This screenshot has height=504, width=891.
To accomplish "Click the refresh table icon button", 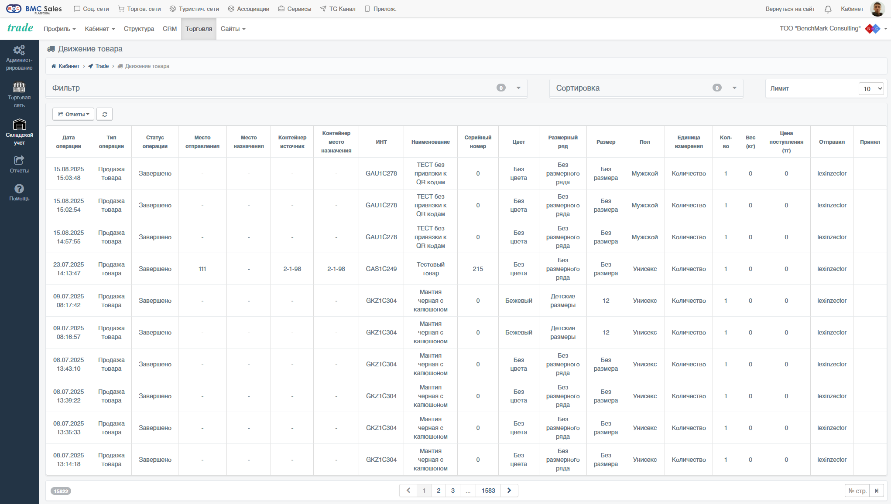I will [104, 114].
